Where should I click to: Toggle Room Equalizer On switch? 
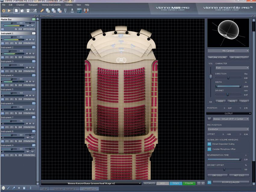click(x=209, y=182)
